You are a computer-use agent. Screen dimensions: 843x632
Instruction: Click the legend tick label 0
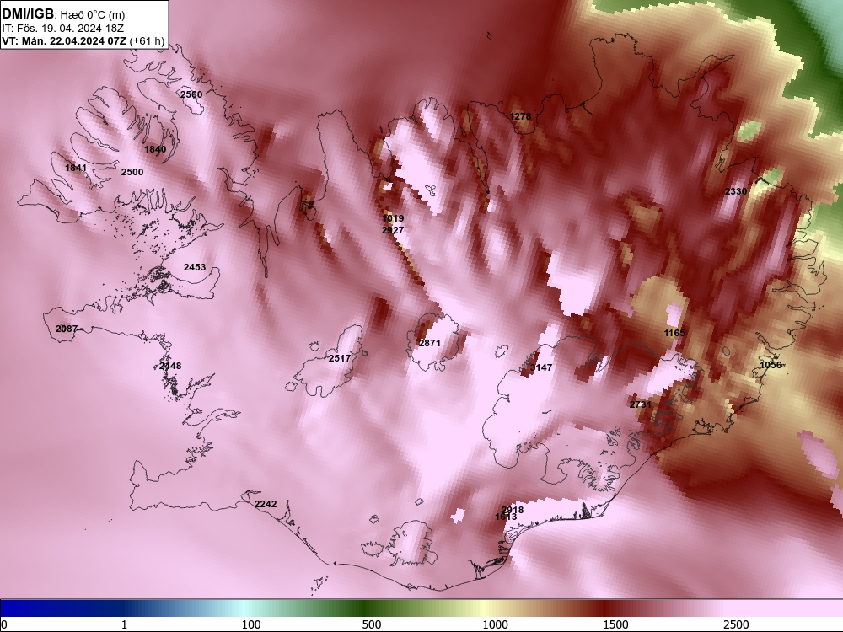[5, 624]
